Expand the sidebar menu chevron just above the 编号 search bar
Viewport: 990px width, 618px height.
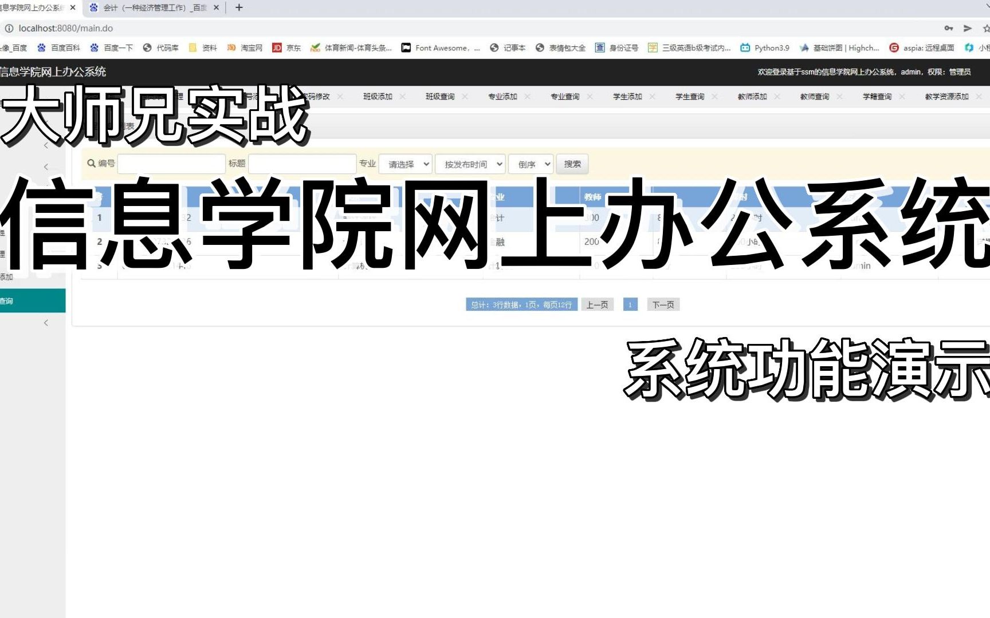click(x=46, y=145)
